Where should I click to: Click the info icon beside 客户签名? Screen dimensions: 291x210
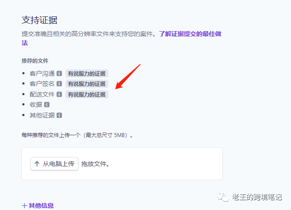59,84
